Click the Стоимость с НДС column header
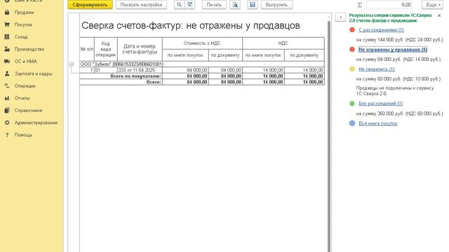The height and width of the screenshot is (252, 449). tap(202, 43)
